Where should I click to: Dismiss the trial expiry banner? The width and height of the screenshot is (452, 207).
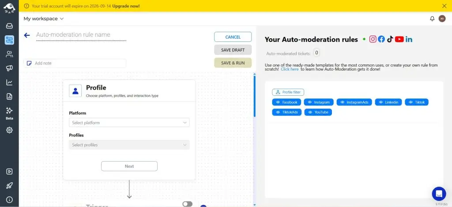pos(444,6)
